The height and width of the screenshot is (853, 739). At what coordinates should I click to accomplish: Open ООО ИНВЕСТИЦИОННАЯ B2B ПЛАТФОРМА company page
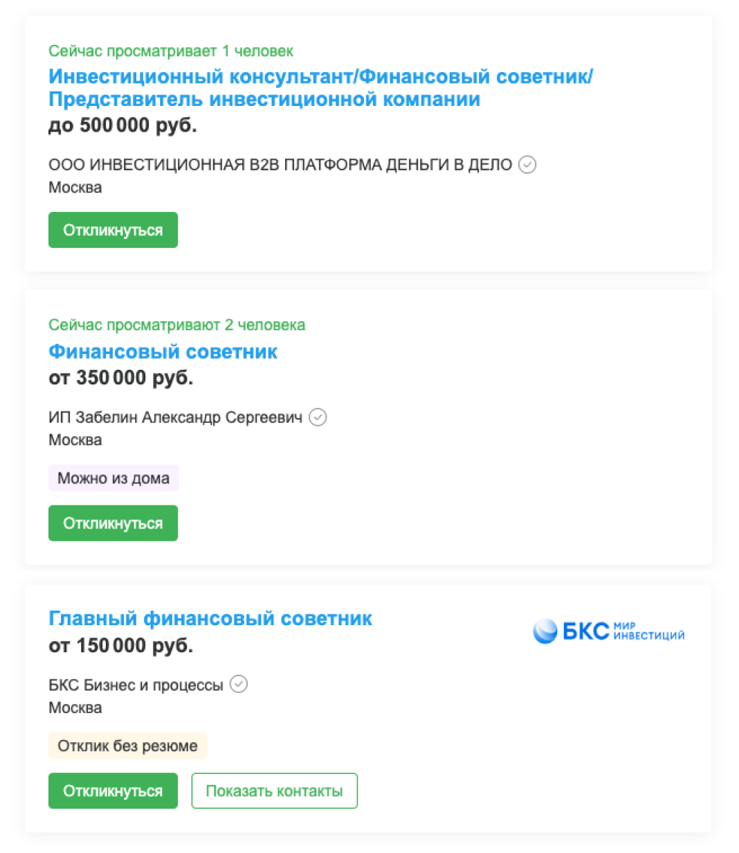280,165
